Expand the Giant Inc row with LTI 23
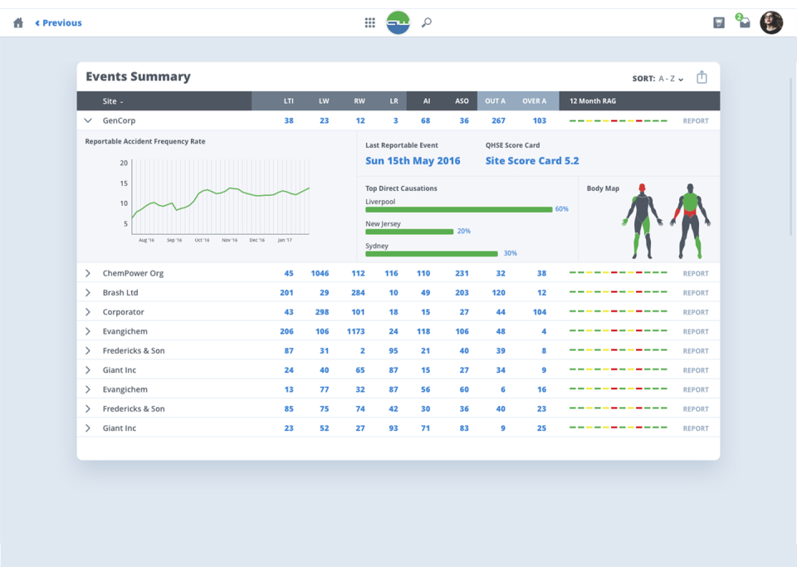This screenshot has width=797, height=567. point(88,428)
